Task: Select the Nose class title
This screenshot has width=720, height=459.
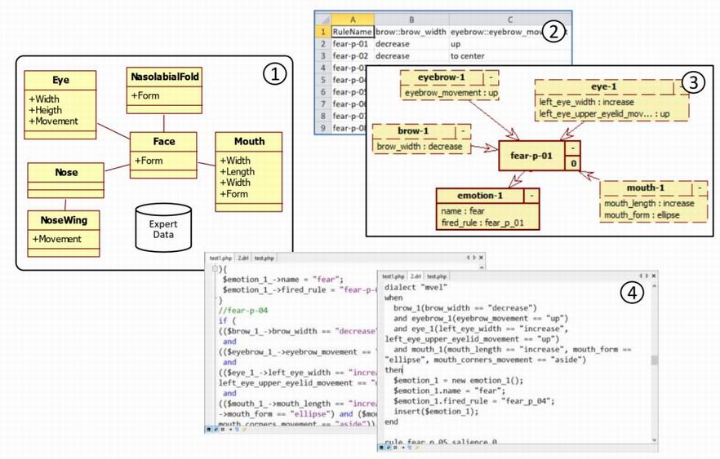Action: coord(66,172)
